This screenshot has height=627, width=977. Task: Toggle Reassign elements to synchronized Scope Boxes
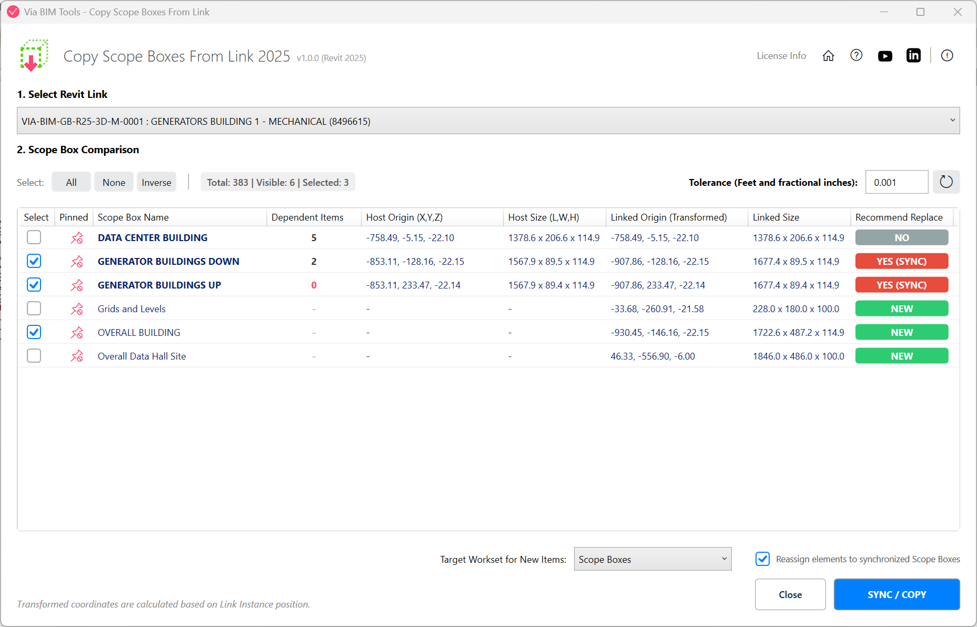pyautogui.click(x=763, y=559)
